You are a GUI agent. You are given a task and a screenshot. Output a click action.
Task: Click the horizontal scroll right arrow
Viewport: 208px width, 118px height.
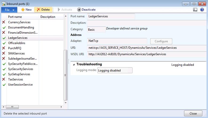[x=61, y=107]
